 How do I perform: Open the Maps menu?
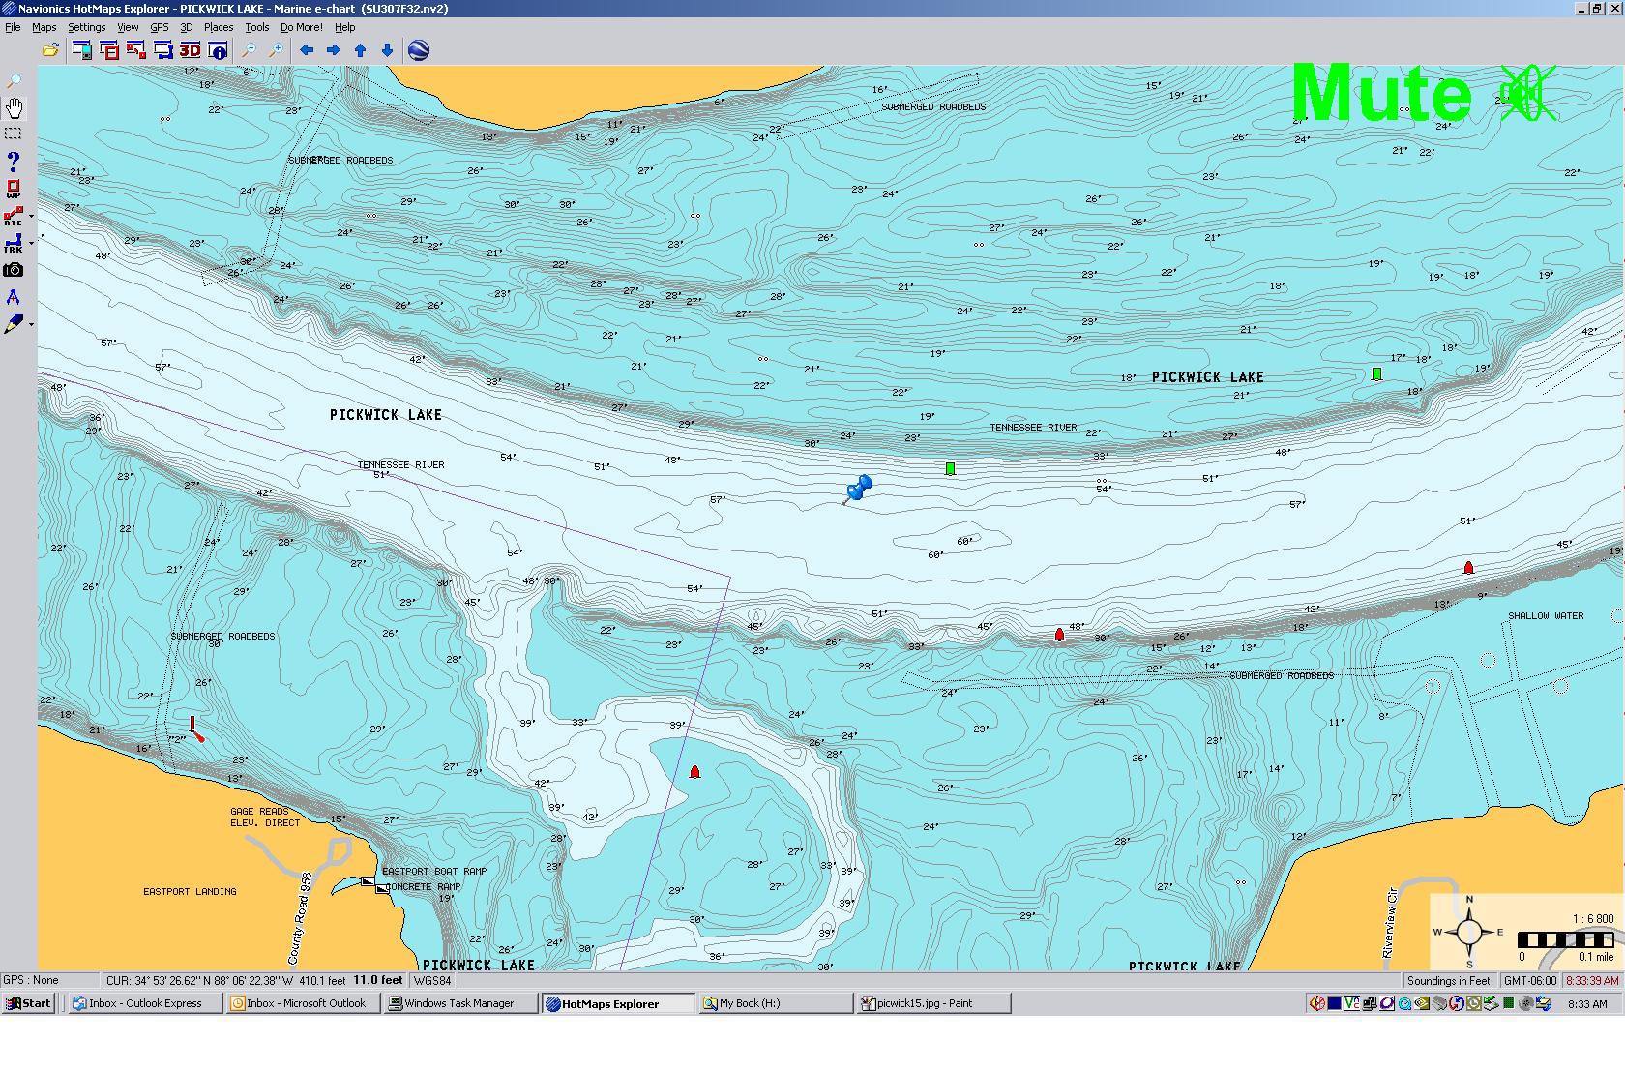(x=44, y=27)
